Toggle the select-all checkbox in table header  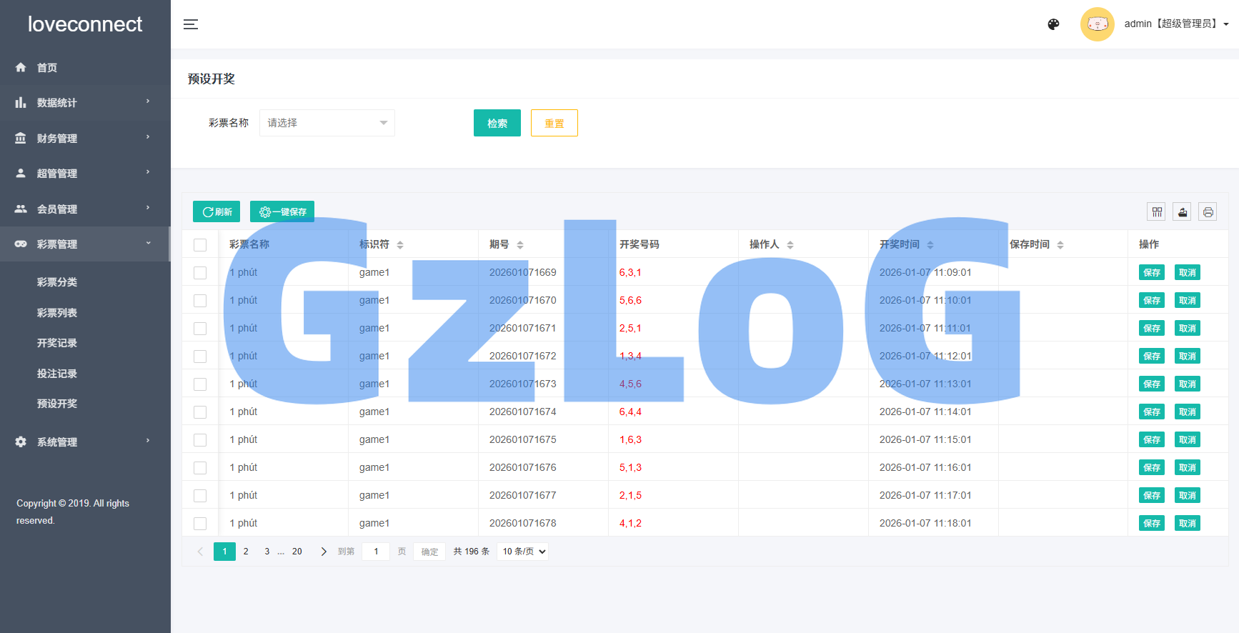click(x=200, y=245)
